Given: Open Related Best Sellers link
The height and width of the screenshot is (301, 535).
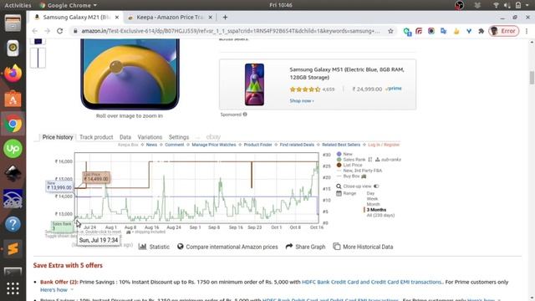Looking at the screenshot, I should [x=341, y=145].
